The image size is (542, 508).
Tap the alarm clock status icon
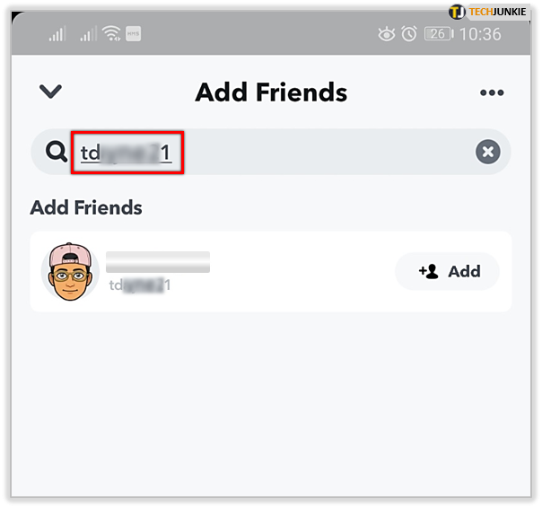409,34
